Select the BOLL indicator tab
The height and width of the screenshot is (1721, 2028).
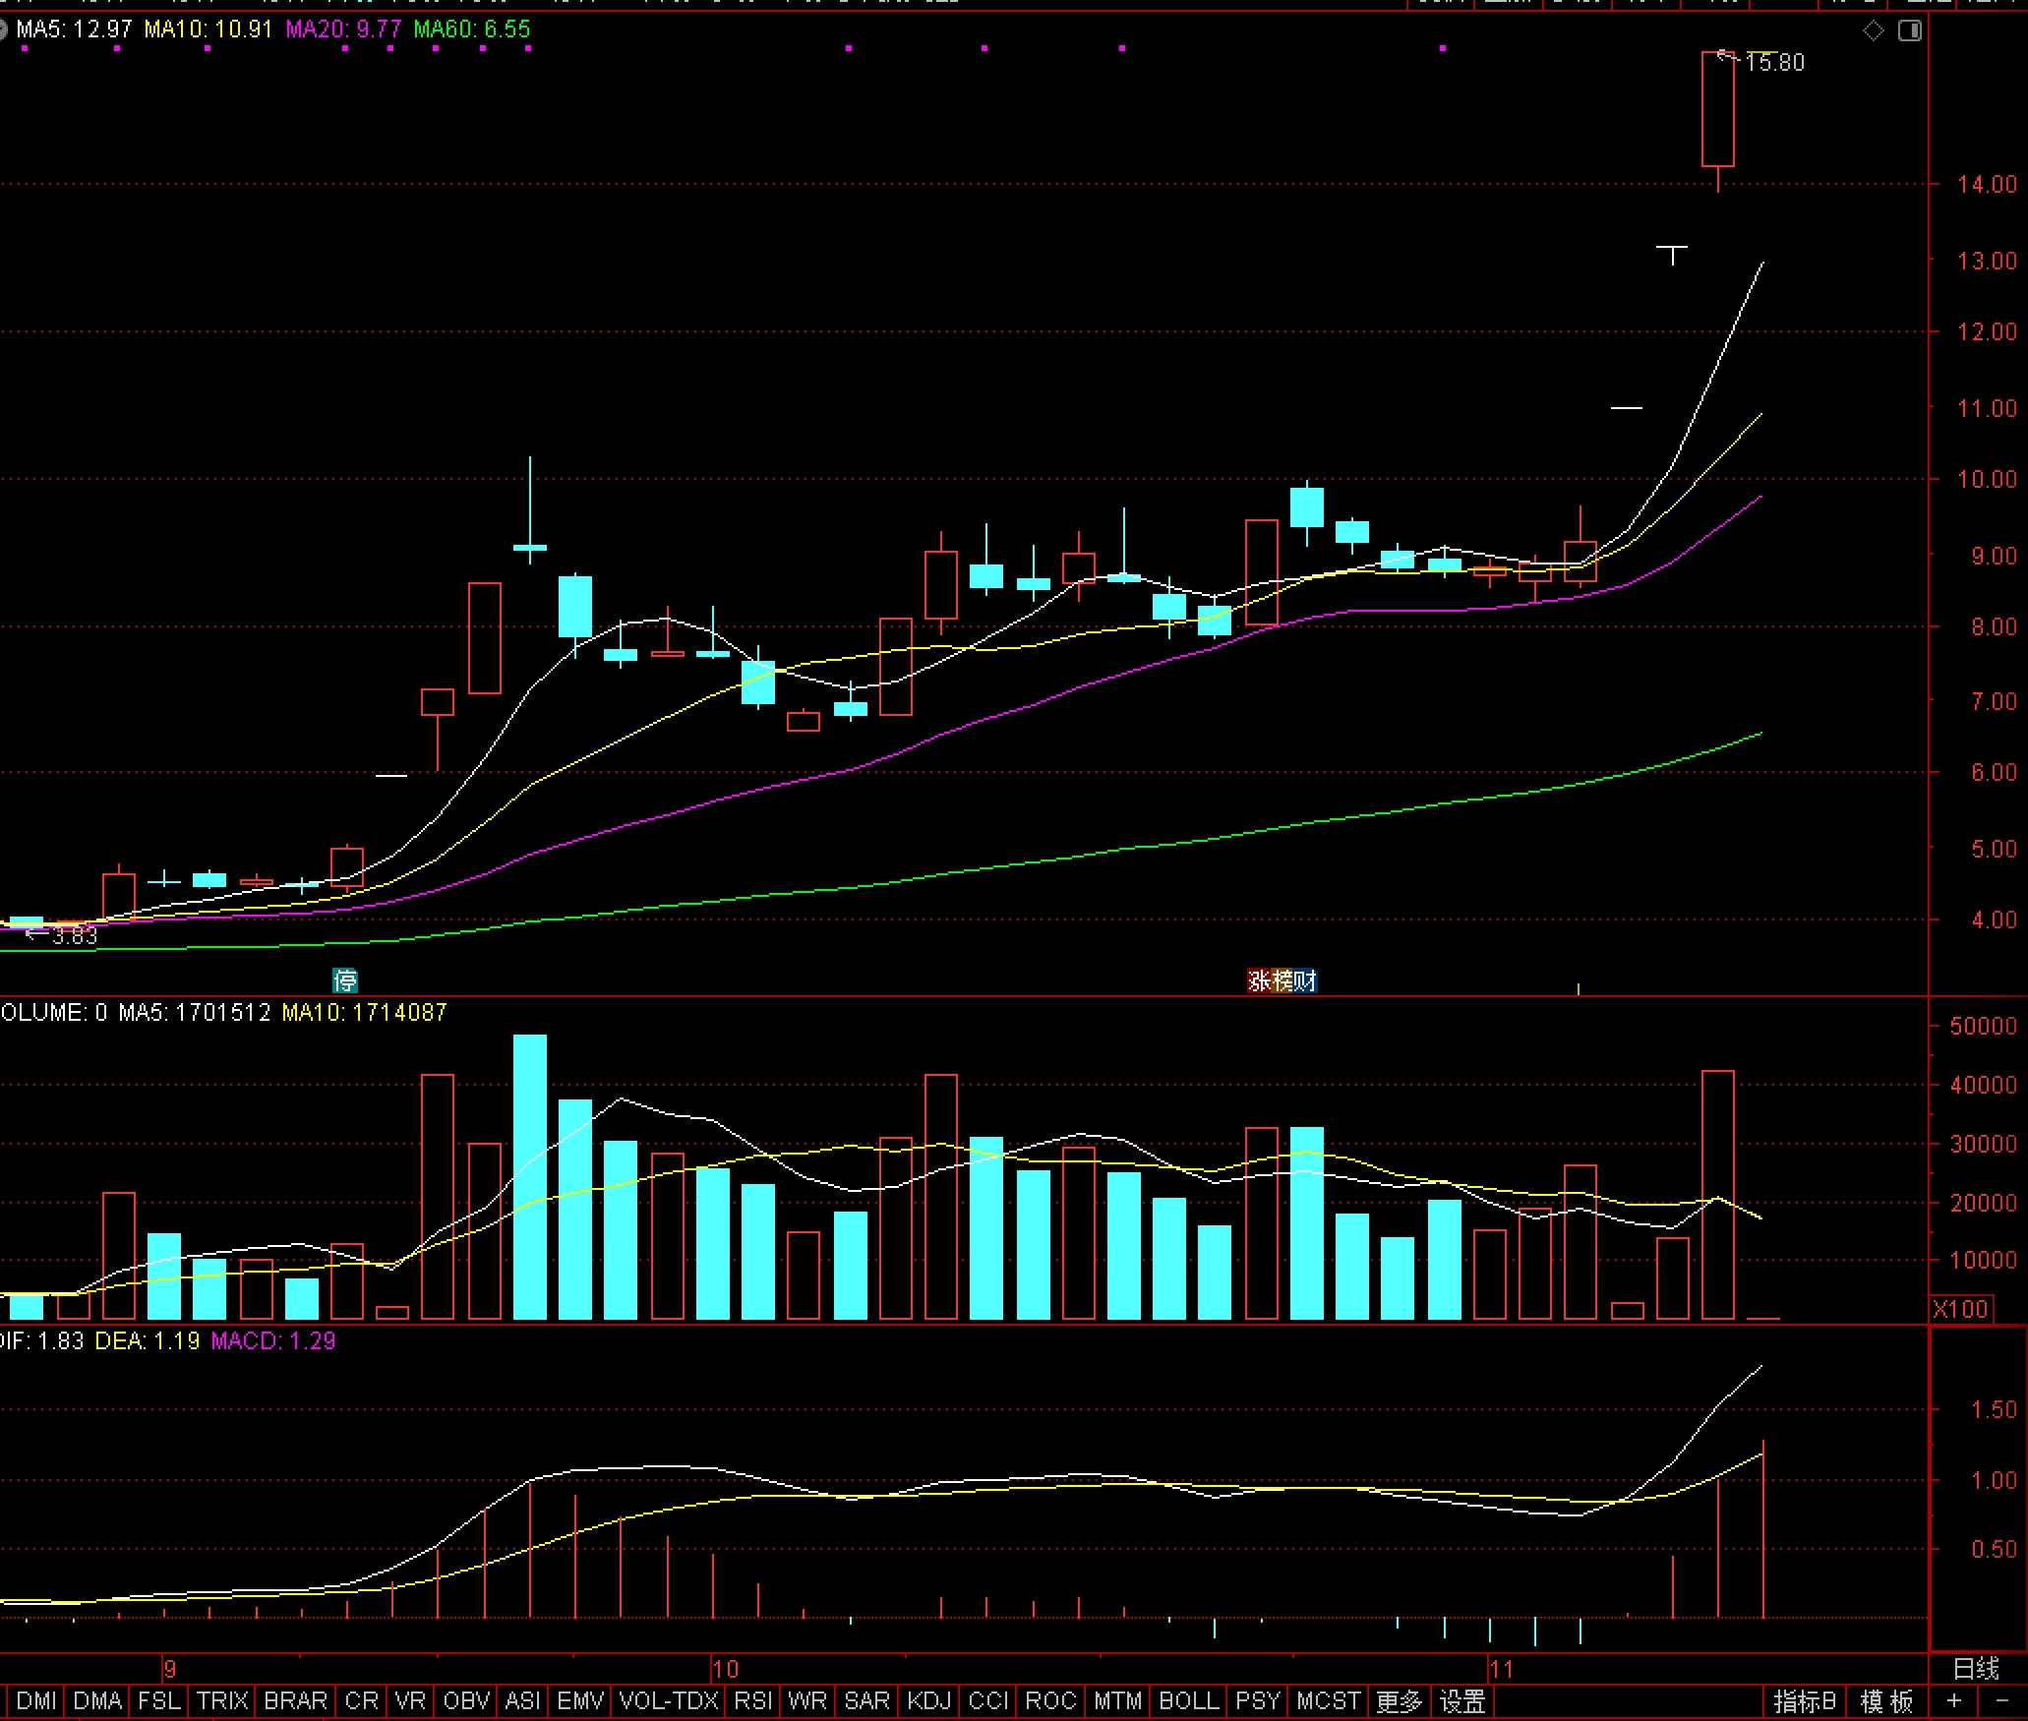point(1188,1700)
